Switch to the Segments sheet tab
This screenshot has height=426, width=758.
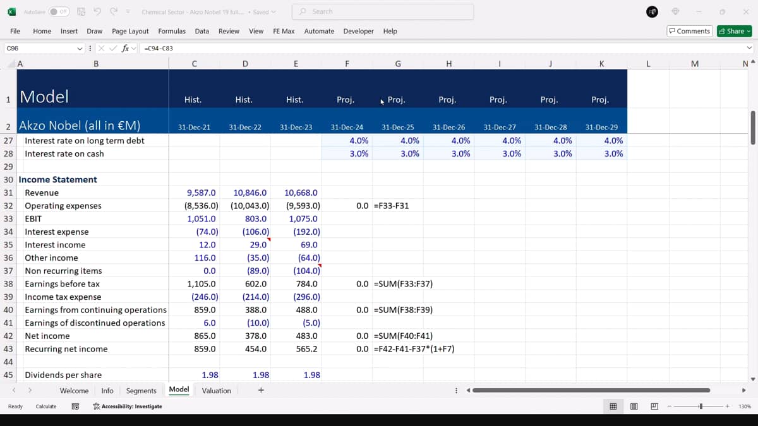[x=141, y=391]
